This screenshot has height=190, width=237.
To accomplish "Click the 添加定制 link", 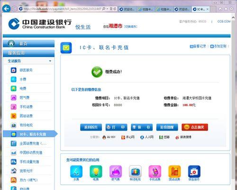I will click(219, 46).
